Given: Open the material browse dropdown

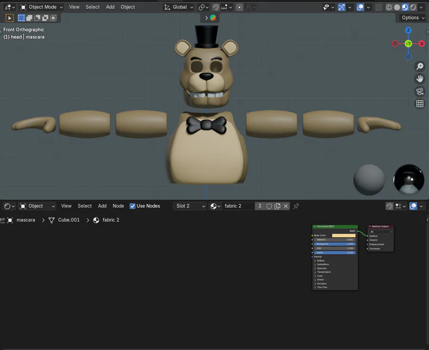Looking at the screenshot, I should (x=215, y=206).
